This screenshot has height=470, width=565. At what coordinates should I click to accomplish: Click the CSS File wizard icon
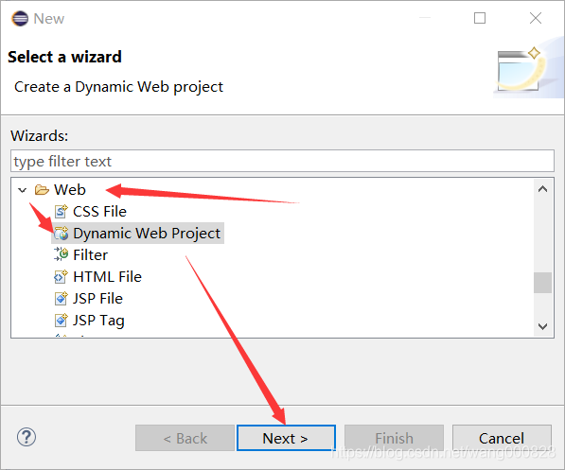pyautogui.click(x=61, y=212)
